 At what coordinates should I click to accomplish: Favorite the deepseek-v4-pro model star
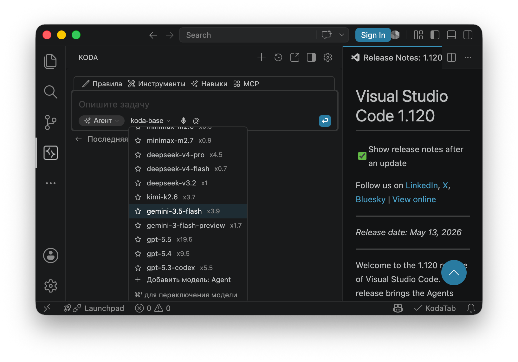click(138, 155)
